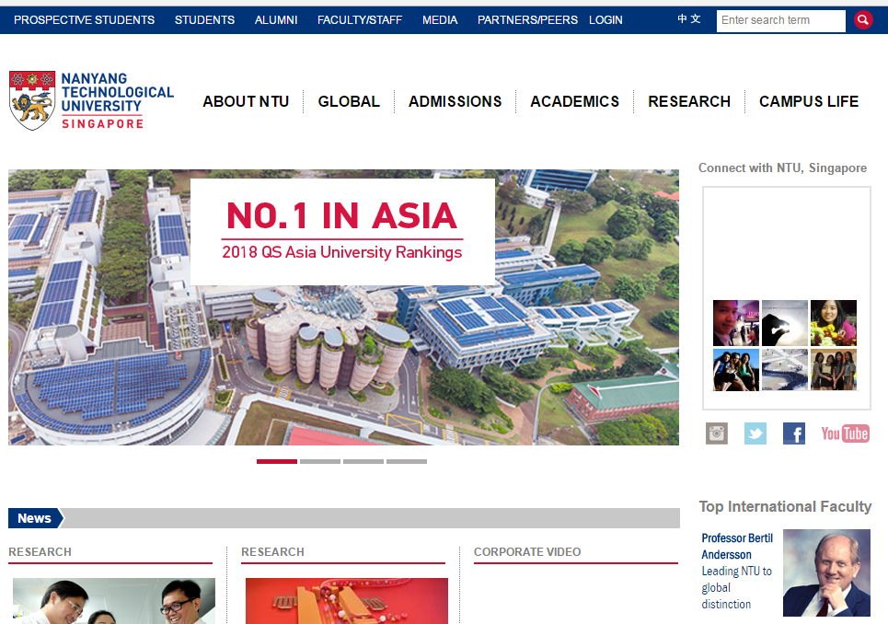The image size is (888, 624).
Task: Click the Connect with NTU, Singapore heading
Action: pos(782,168)
